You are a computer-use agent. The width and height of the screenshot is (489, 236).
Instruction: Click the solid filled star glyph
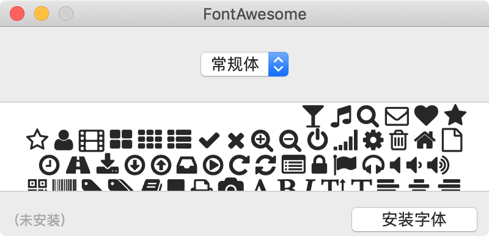click(455, 115)
